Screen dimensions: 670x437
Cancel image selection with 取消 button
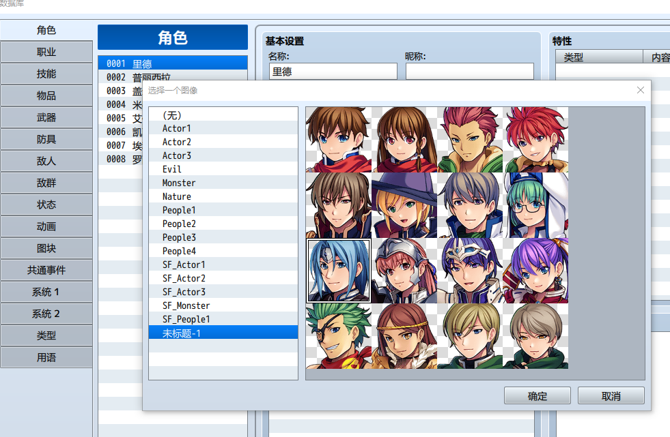coord(611,395)
